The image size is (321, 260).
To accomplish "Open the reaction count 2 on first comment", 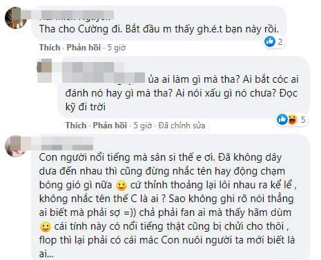I will click(x=280, y=42).
